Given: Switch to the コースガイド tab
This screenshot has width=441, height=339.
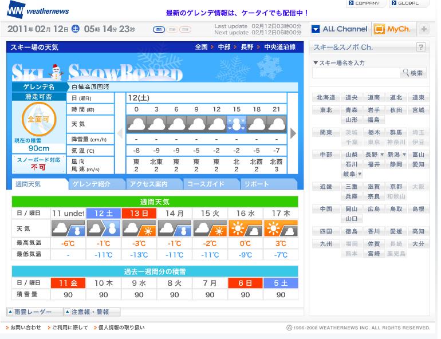Looking at the screenshot, I should tap(211, 184).
